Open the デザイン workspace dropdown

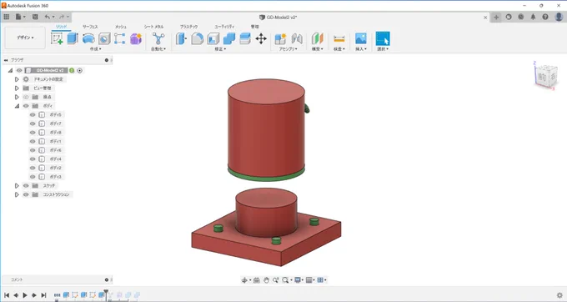[x=25, y=38]
